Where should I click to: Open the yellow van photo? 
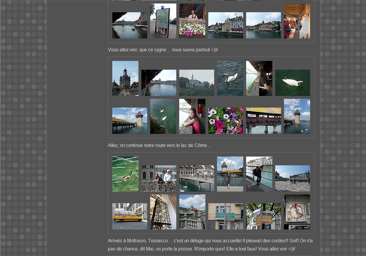(129, 216)
